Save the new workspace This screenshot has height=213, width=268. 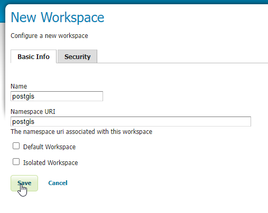pyautogui.click(x=24, y=183)
